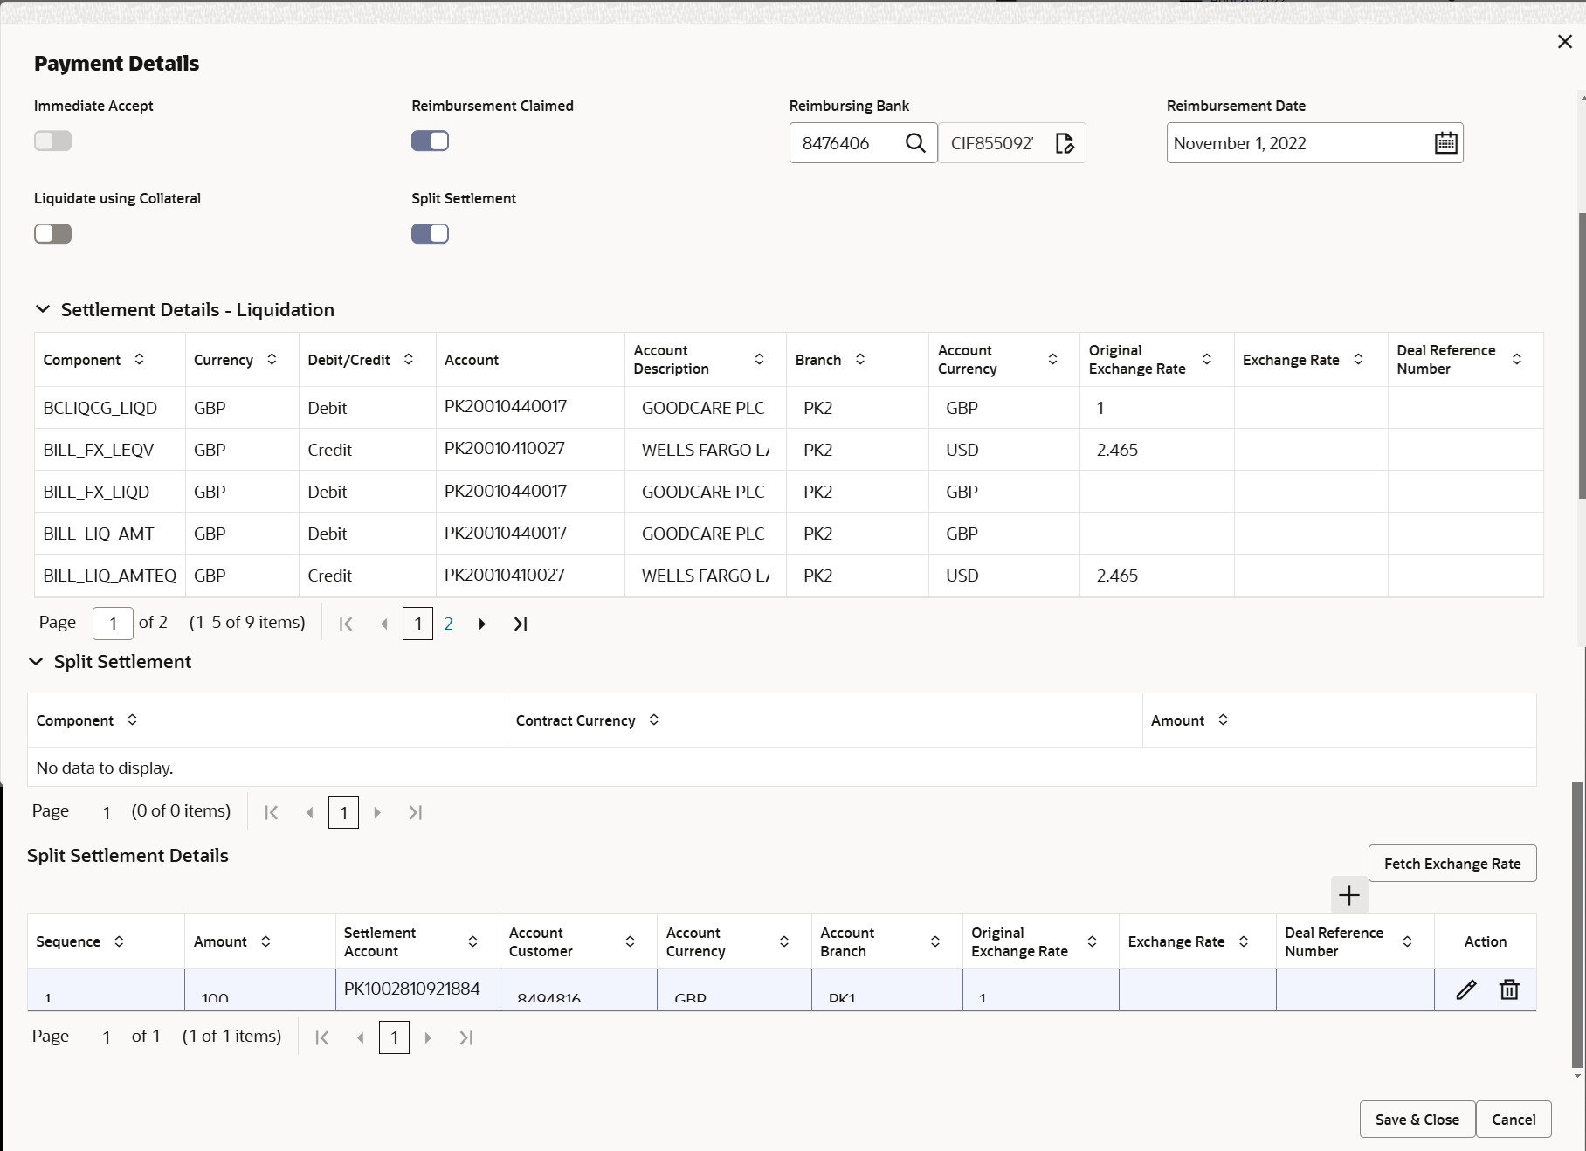This screenshot has width=1586, height=1151.
Task: Edit sequence 1 row using pencil icon
Action: (1466, 989)
